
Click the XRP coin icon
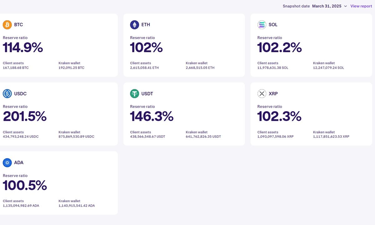pos(262,94)
